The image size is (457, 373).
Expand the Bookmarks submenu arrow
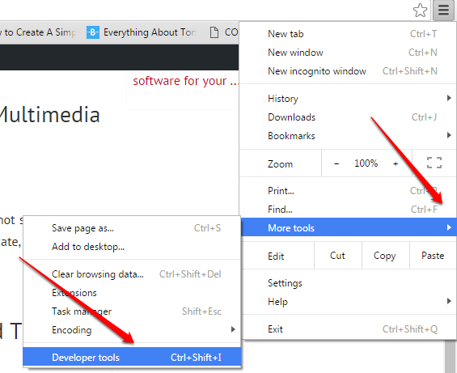click(449, 135)
